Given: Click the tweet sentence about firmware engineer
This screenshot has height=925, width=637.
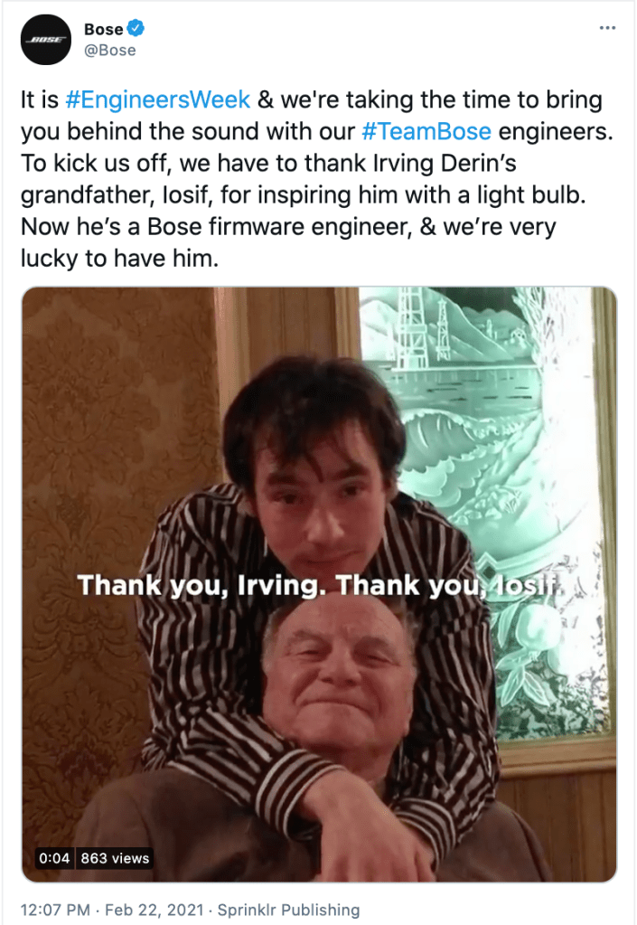Looking at the screenshot, I should click(x=288, y=242).
